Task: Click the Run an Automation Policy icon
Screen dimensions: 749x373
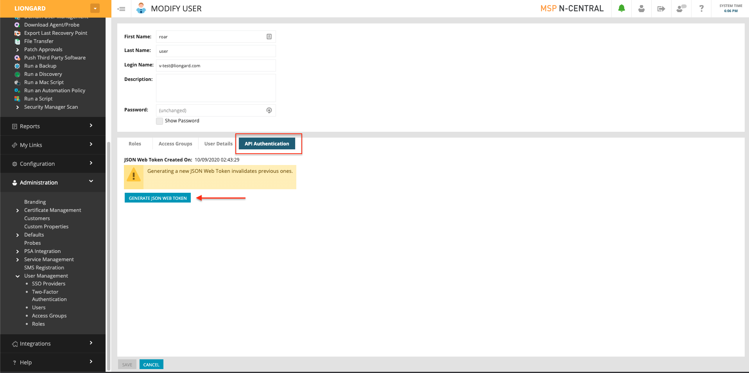Action: point(17,91)
